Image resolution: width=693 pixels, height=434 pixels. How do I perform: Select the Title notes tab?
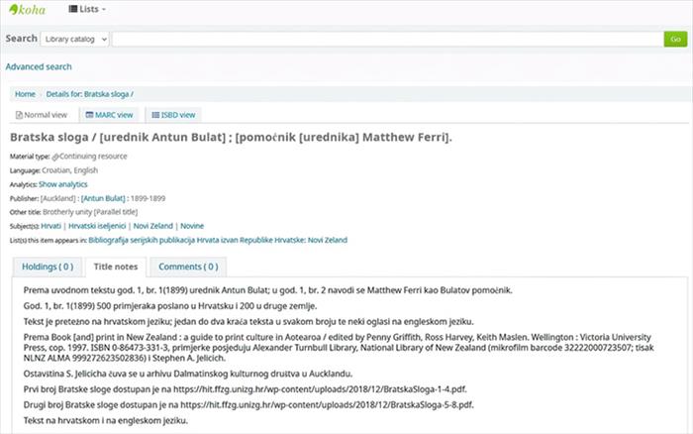(116, 267)
